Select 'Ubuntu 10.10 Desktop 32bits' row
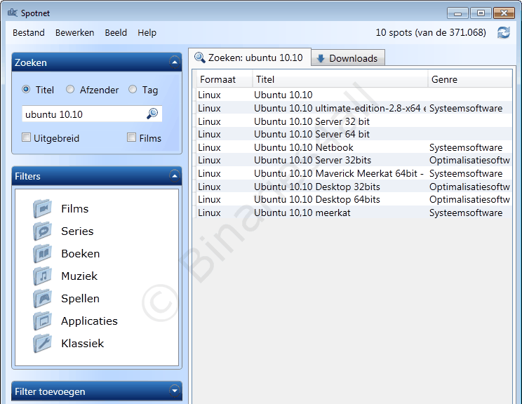 click(354, 187)
